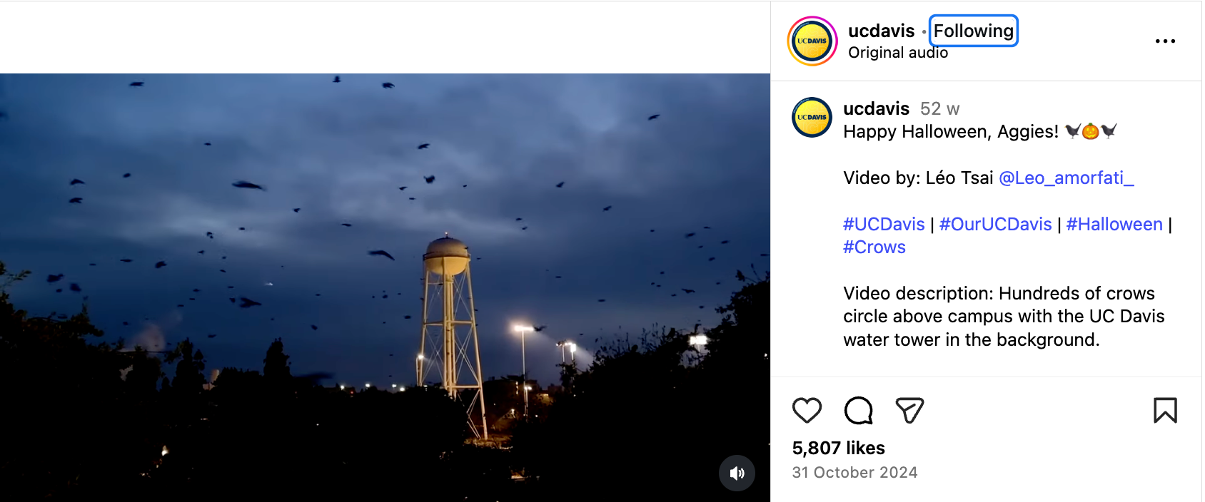Open the #Crows hashtag

874,247
